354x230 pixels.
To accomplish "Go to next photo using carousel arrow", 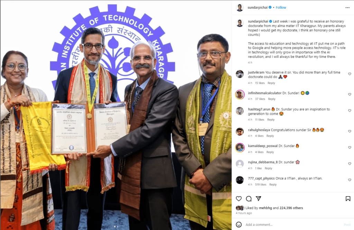I will 226,115.
